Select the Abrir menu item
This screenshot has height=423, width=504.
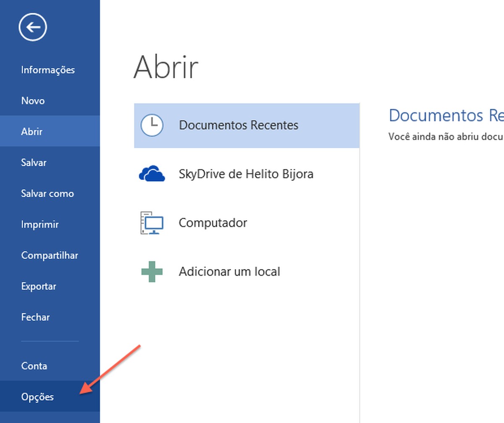[x=31, y=131]
